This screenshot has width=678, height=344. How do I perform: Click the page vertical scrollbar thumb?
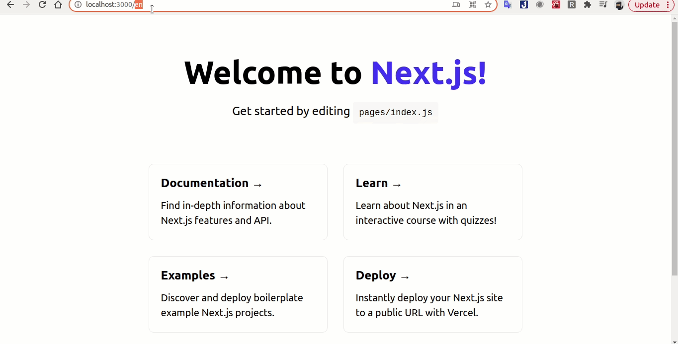coord(675,148)
